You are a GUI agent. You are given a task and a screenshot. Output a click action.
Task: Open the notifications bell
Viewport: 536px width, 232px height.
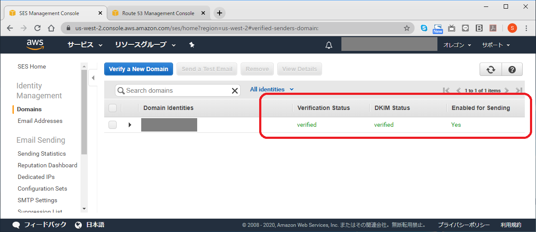(329, 45)
